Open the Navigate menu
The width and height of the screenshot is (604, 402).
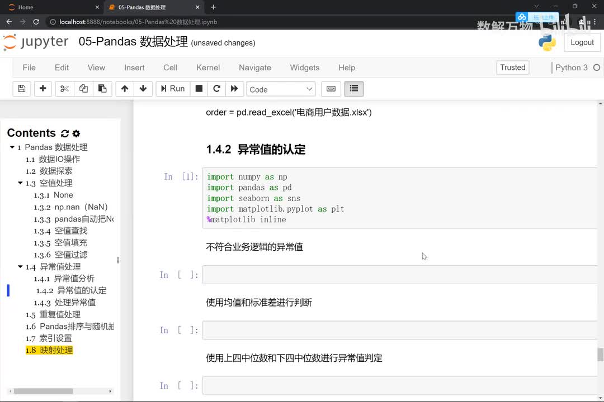tap(255, 68)
